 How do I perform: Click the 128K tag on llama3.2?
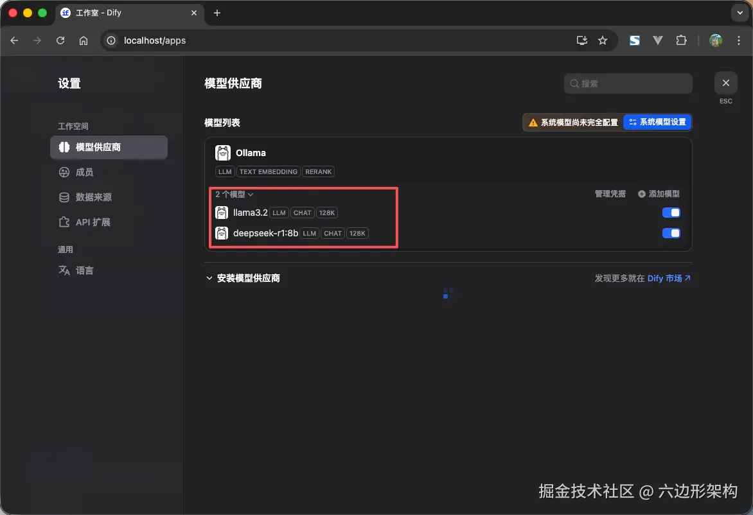point(327,213)
